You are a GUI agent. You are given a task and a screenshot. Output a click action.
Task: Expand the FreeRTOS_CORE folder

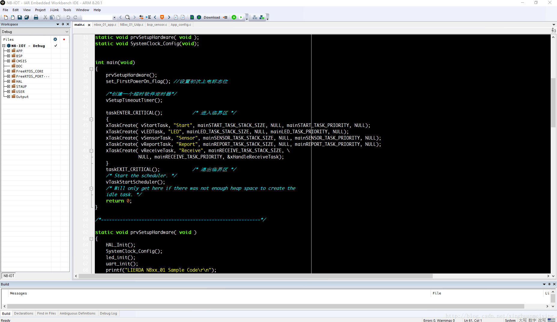click(x=8, y=71)
